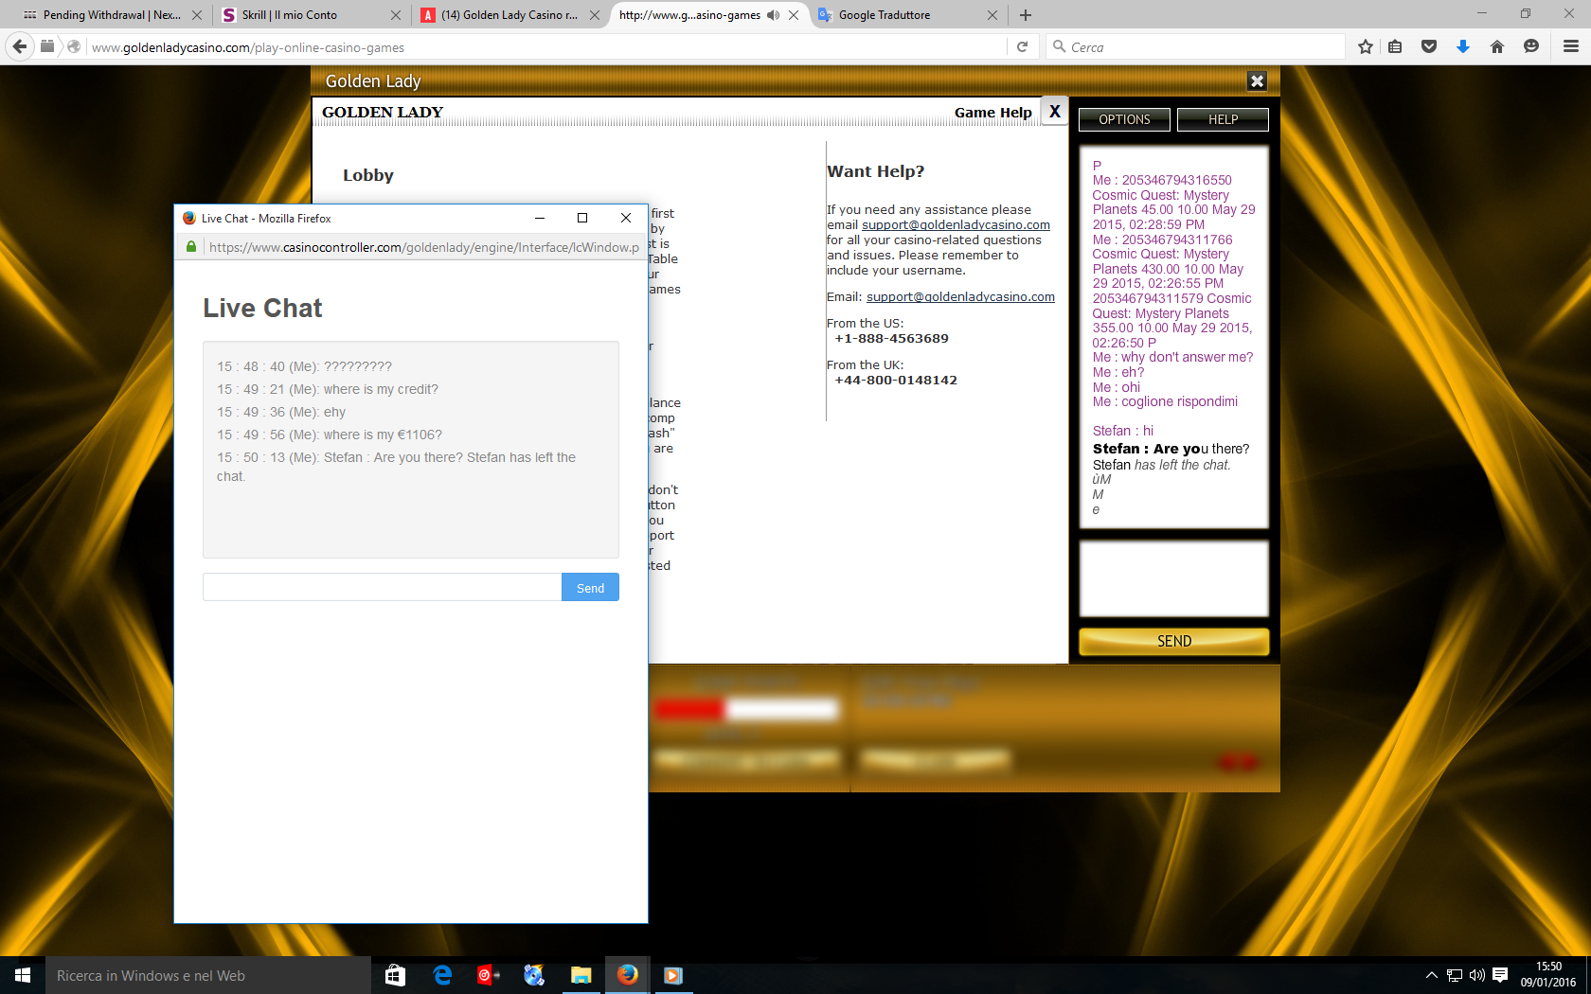Open the Firefox hamburger menu
The width and height of the screenshot is (1591, 994).
pos(1570,46)
